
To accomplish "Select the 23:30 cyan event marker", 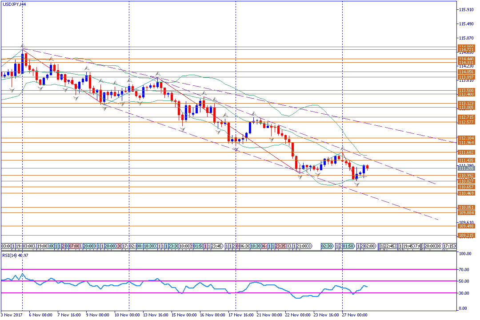I will (173, 246).
